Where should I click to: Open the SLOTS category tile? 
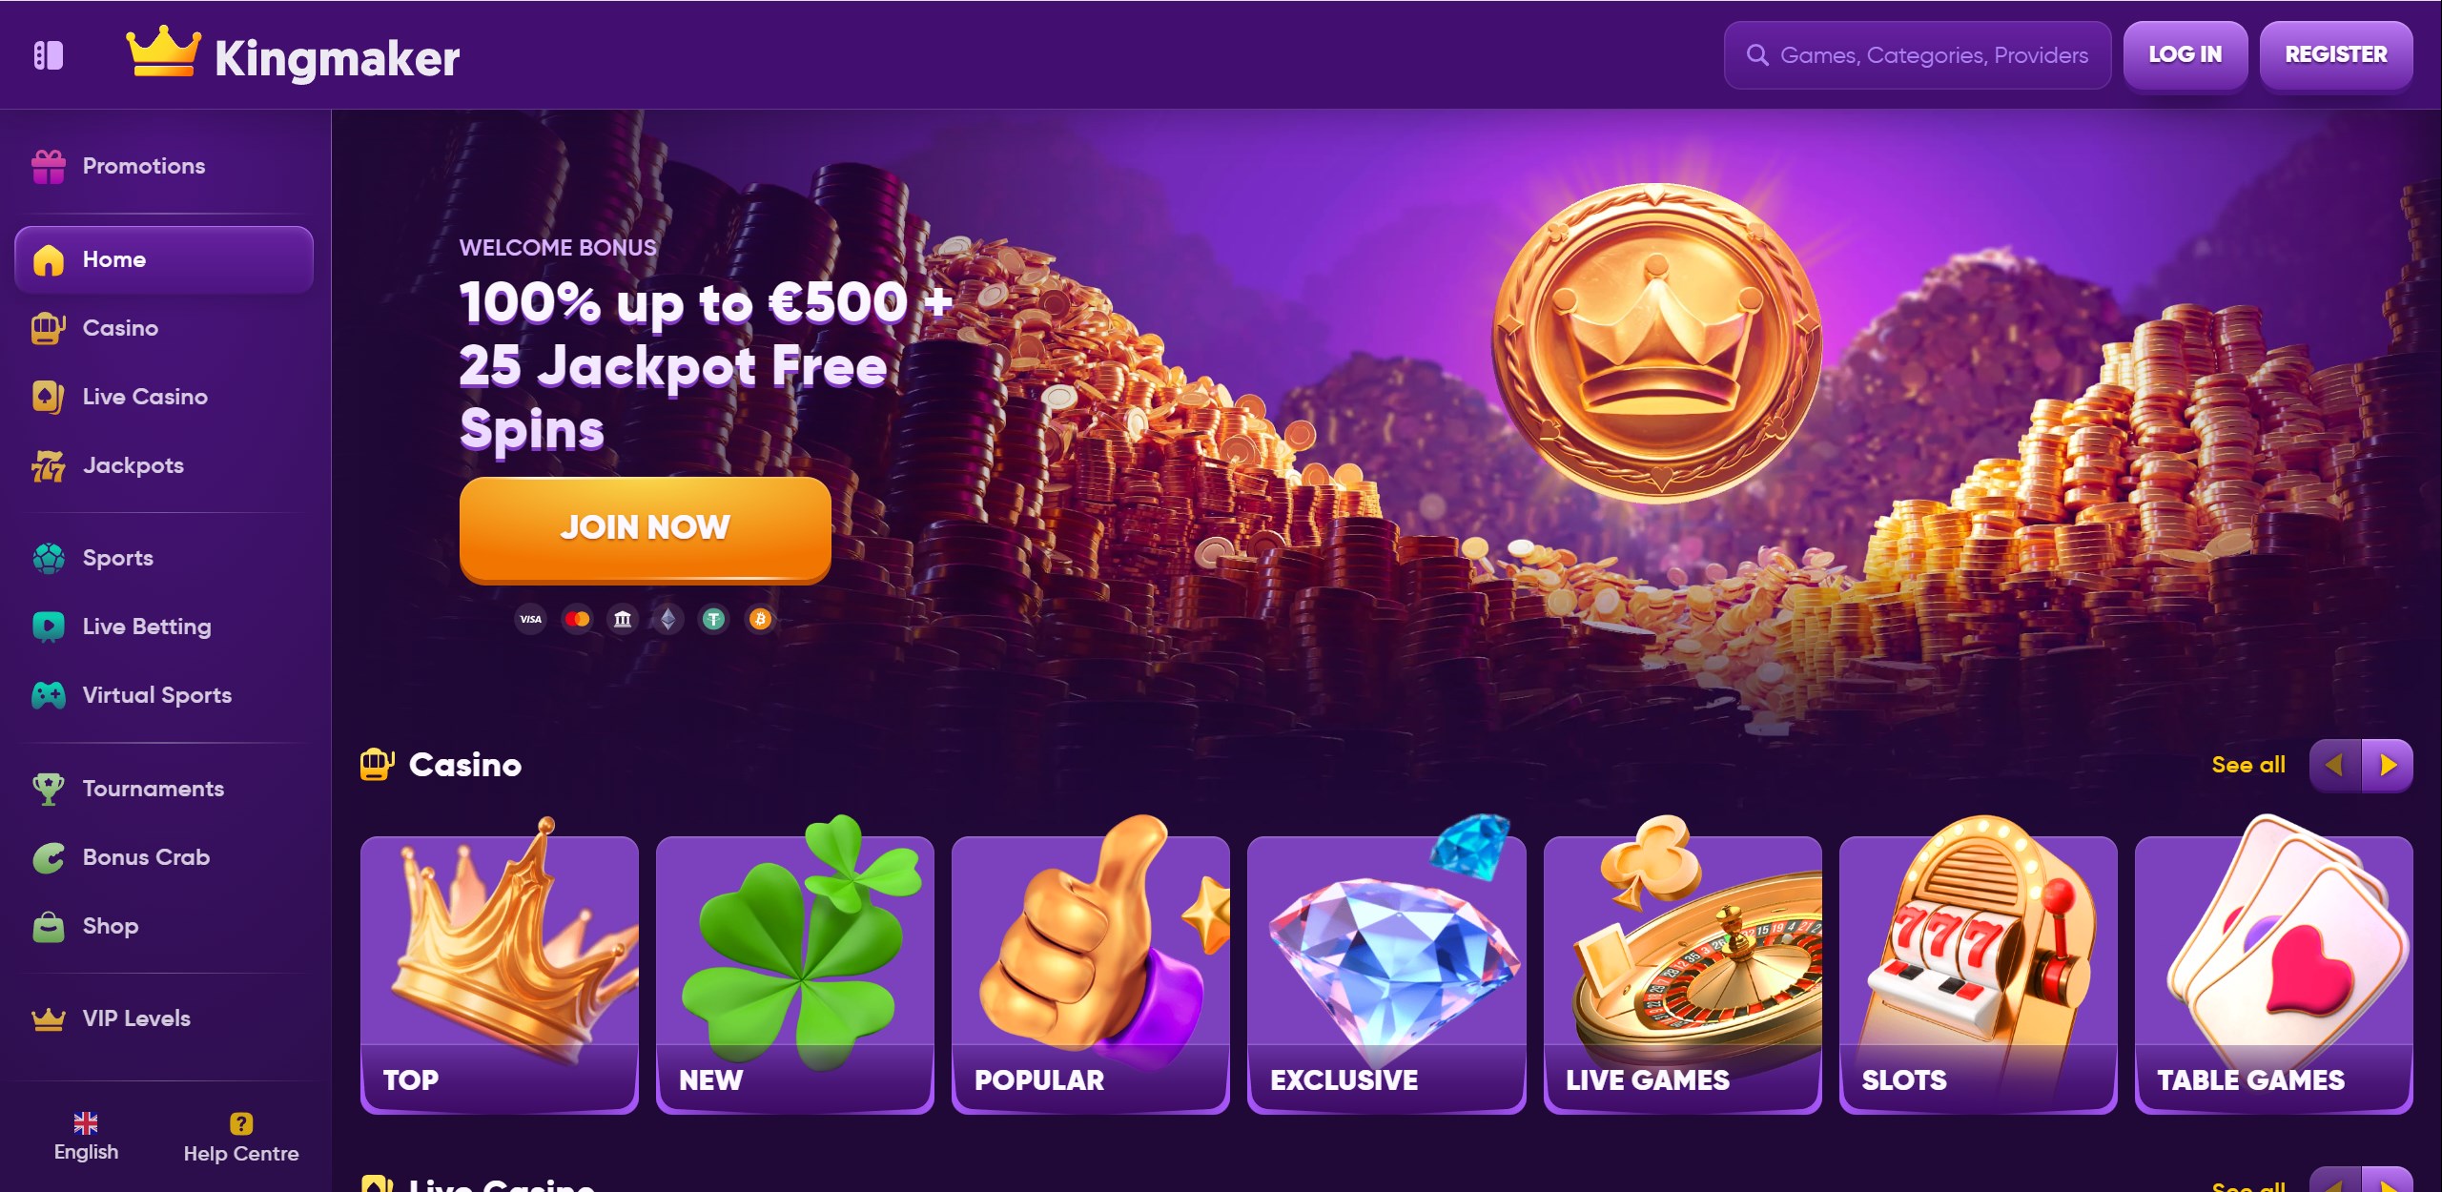coord(1979,975)
